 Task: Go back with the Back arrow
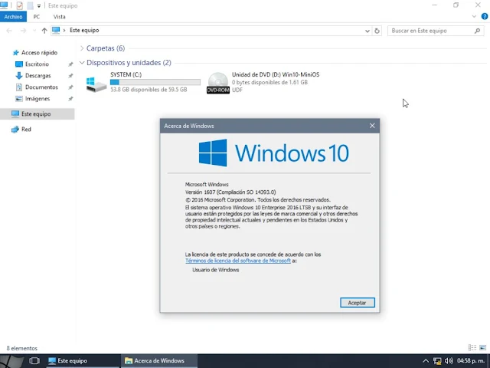point(9,31)
